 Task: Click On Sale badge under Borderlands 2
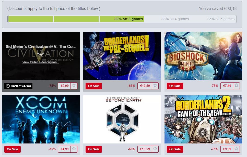(x=175, y=149)
